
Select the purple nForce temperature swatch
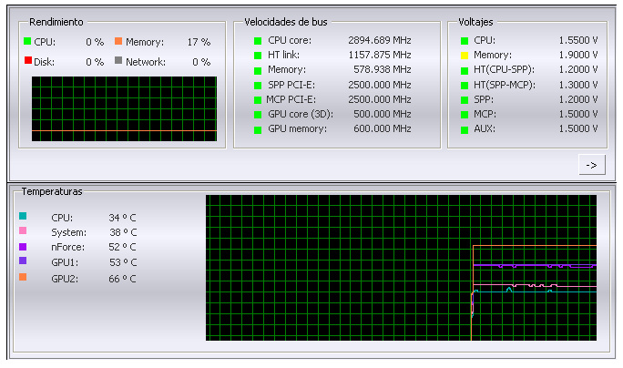click(23, 247)
